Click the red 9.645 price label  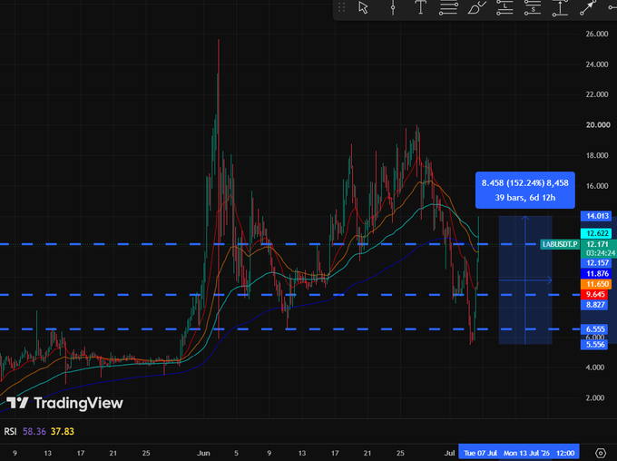595,294
